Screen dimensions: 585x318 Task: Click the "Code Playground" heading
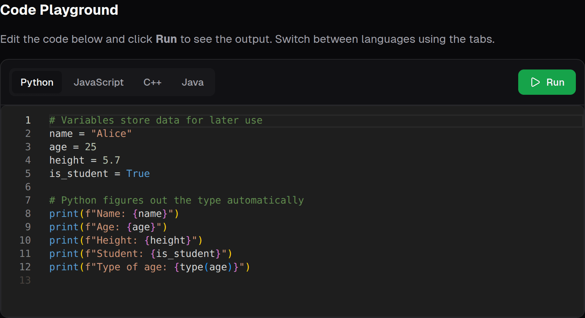(59, 10)
